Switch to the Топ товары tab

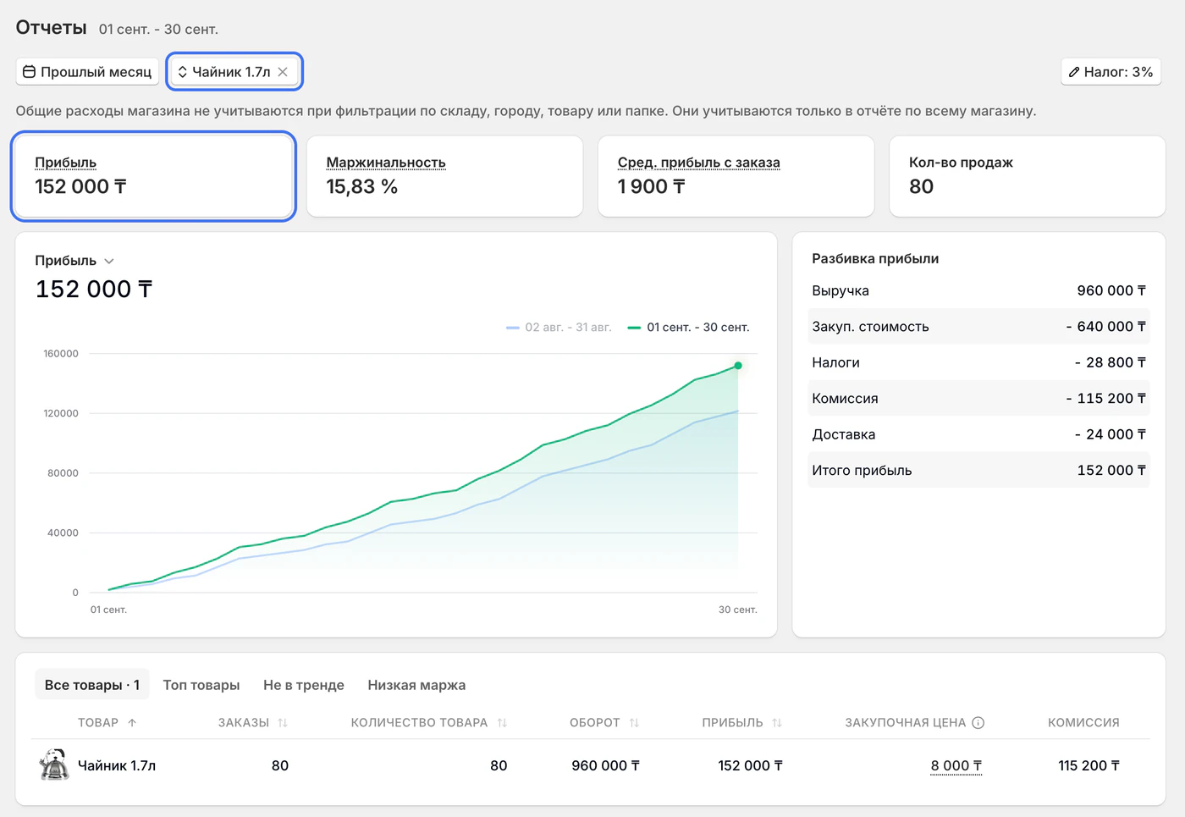(x=201, y=685)
